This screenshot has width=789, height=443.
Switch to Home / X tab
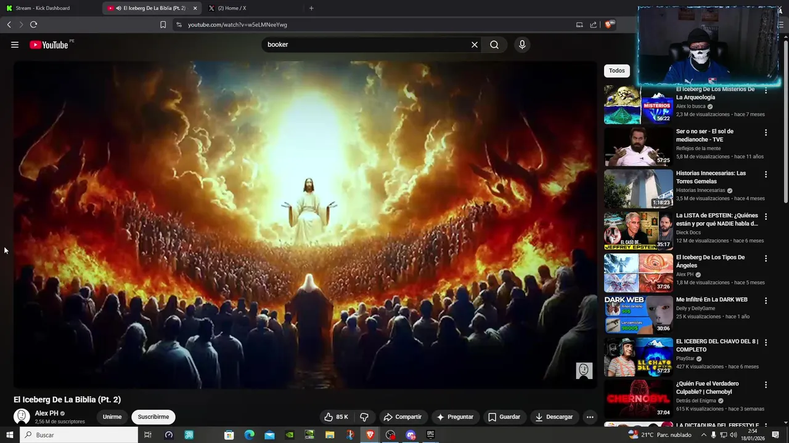[x=232, y=8]
